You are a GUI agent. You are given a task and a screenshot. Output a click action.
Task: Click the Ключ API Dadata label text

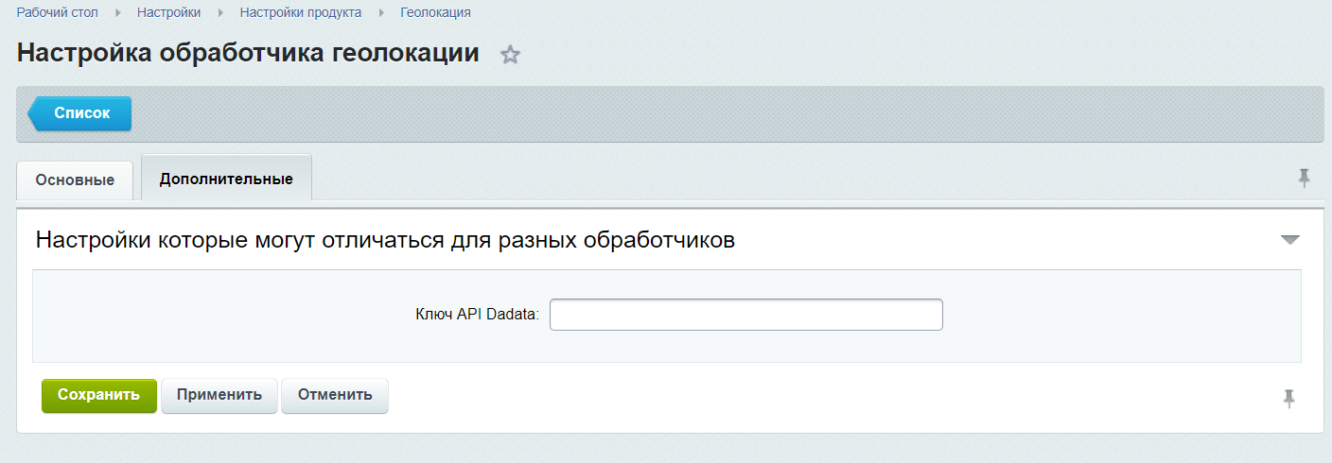click(477, 315)
